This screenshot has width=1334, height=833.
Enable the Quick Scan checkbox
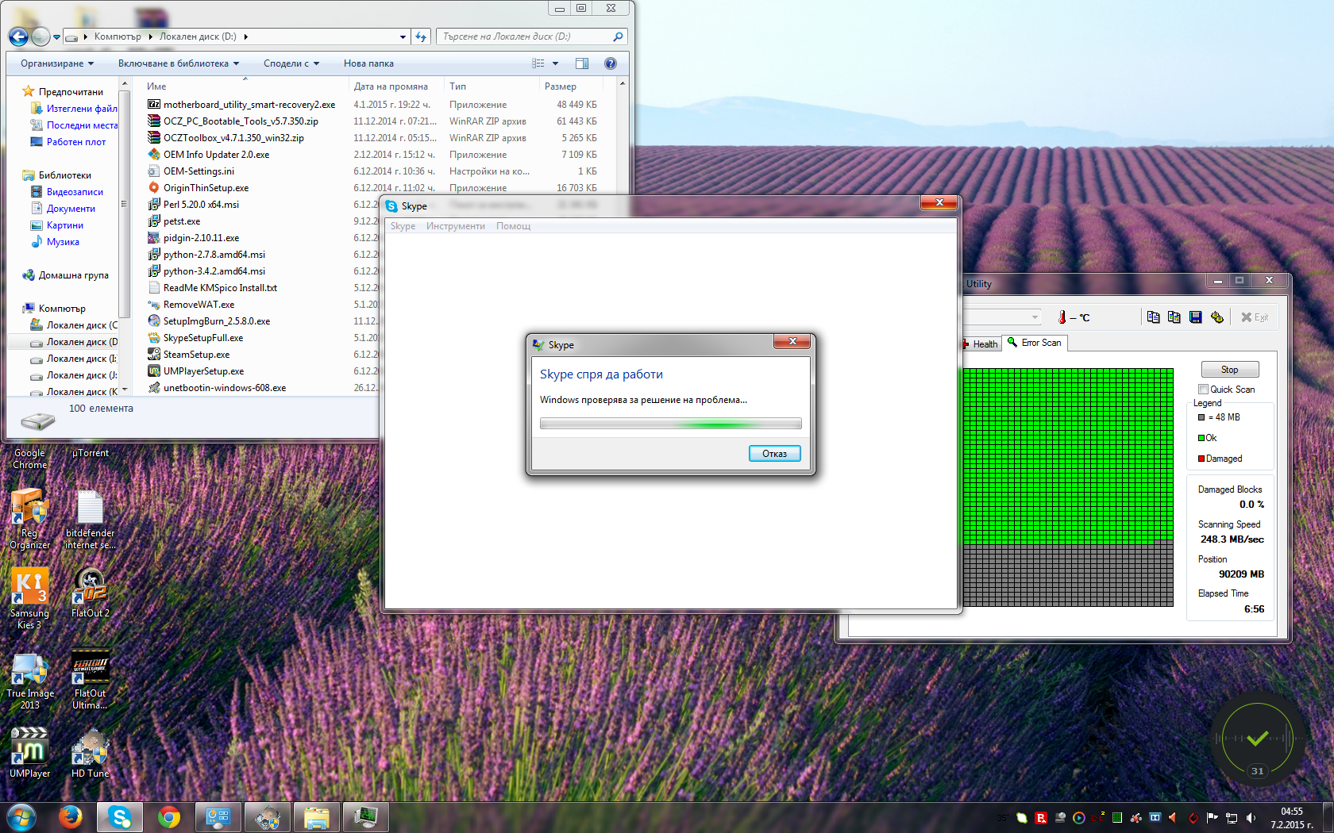1204,390
